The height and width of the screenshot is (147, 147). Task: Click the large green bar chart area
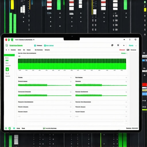(72, 64)
